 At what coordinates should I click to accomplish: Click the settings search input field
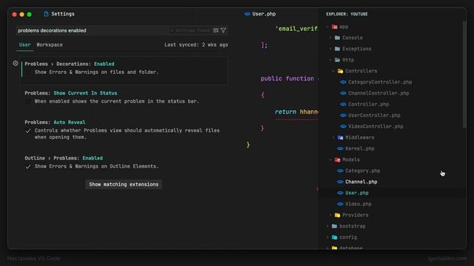pos(122,30)
